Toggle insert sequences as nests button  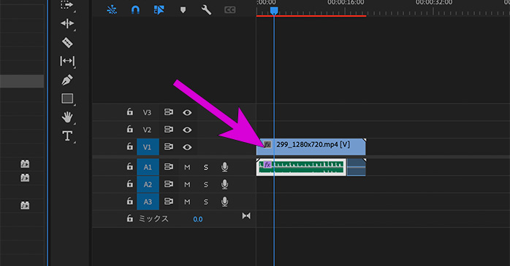coord(112,9)
